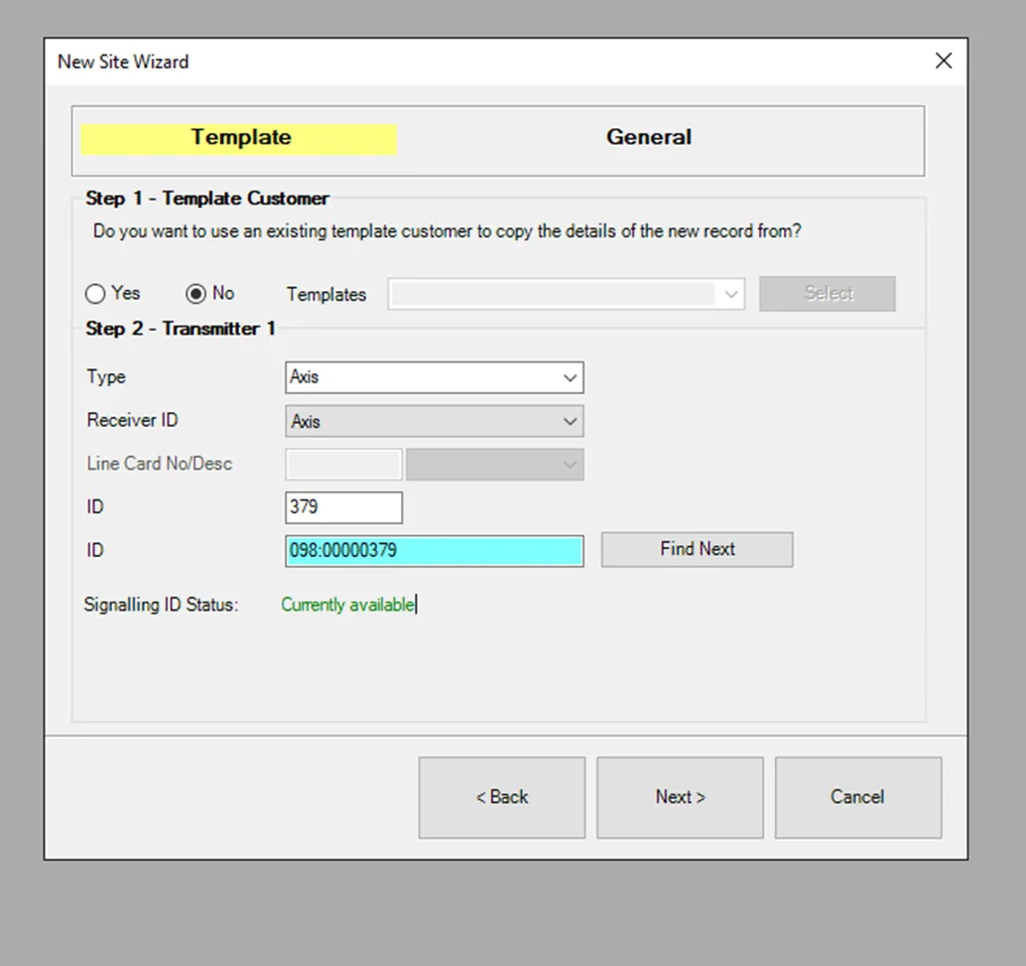Click the Line Card No input field
This screenshot has height=966, width=1026.
343,465
